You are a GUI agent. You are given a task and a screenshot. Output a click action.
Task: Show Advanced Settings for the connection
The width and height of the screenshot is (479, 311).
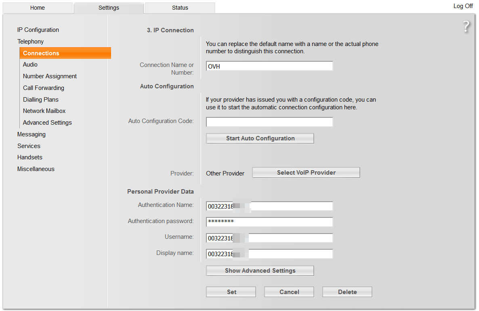pyautogui.click(x=260, y=271)
